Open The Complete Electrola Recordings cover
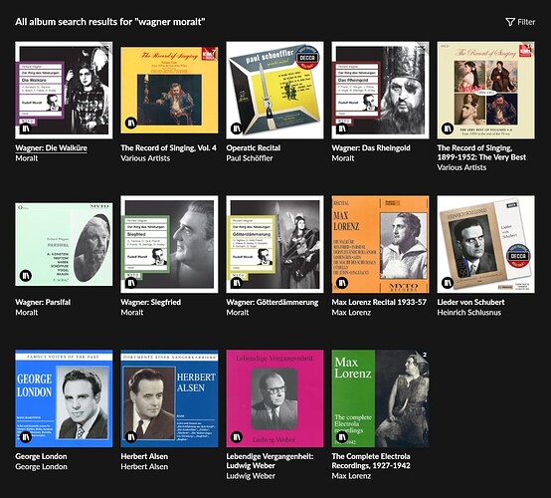The height and width of the screenshot is (498, 551). pos(380,398)
